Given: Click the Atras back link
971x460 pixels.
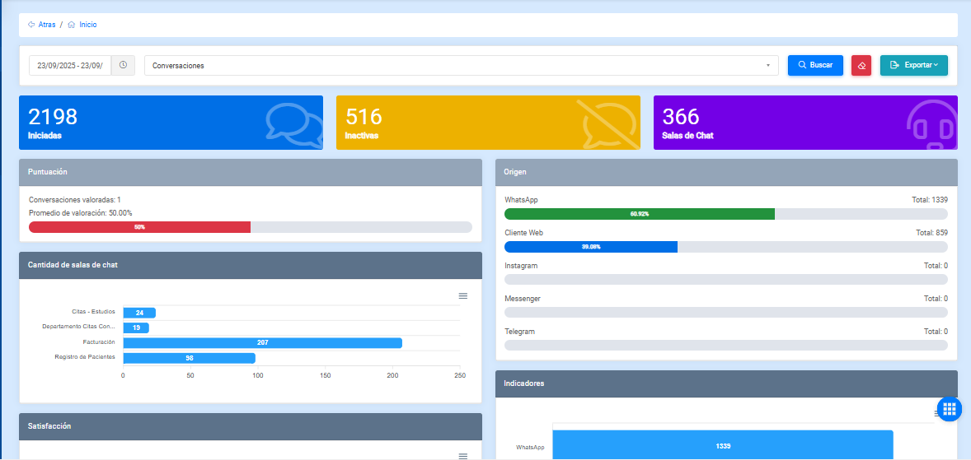Looking at the screenshot, I should 47,25.
